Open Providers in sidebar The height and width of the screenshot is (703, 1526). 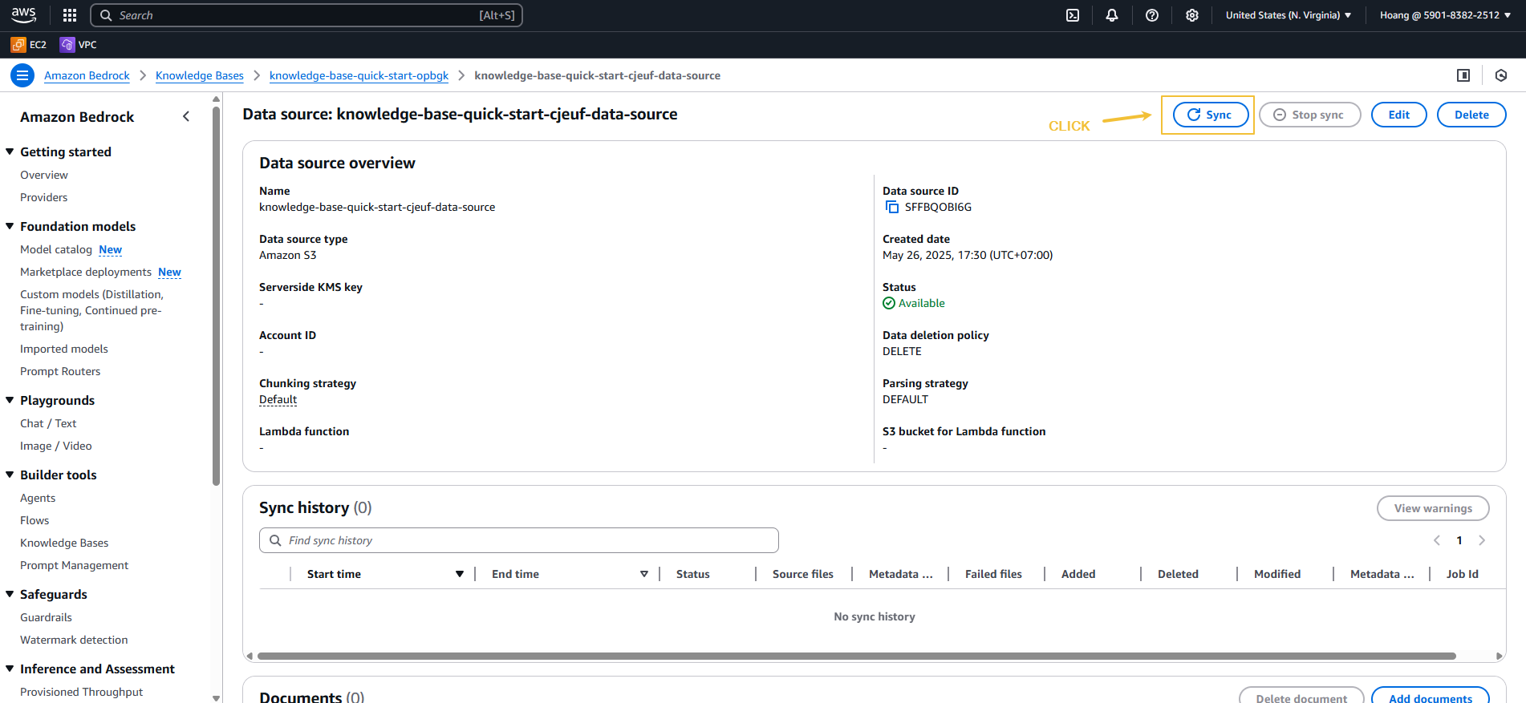tap(44, 197)
